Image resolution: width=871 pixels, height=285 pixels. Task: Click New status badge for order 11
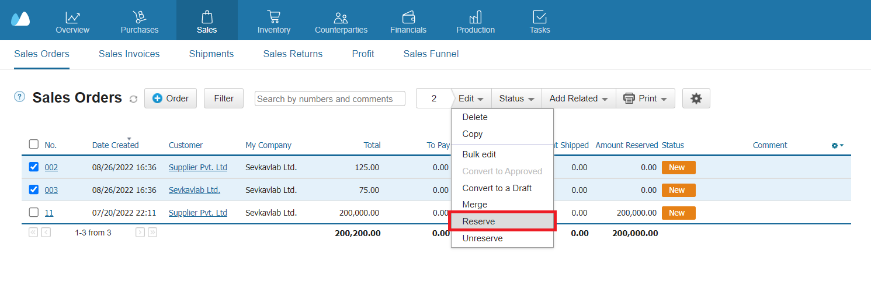tap(678, 213)
